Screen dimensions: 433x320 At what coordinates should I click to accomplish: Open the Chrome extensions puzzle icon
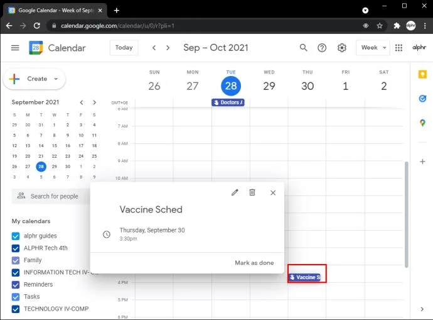click(397, 26)
